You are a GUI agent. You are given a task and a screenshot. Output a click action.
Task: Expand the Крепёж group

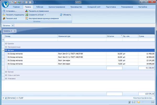(6, 43)
